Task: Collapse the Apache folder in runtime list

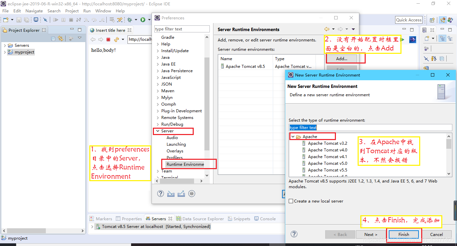Action: click(293, 137)
